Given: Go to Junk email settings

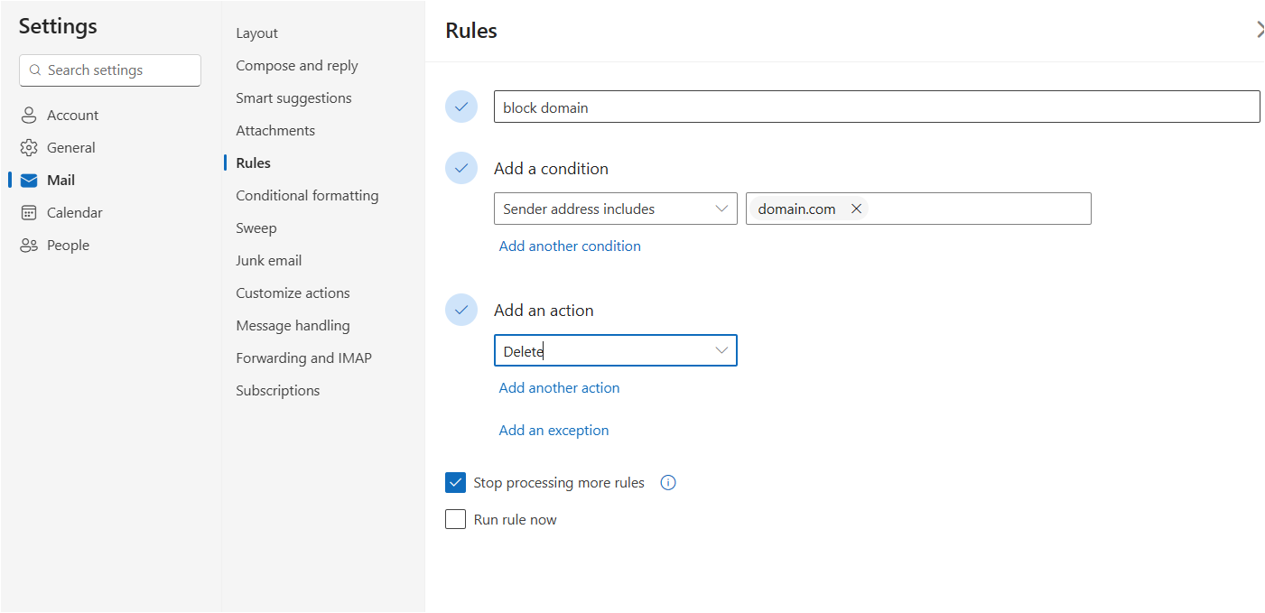Looking at the screenshot, I should point(269,261).
